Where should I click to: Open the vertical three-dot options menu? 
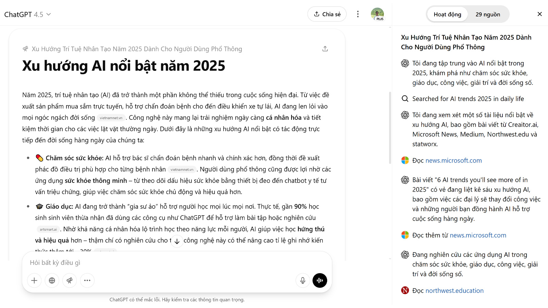[x=358, y=14]
